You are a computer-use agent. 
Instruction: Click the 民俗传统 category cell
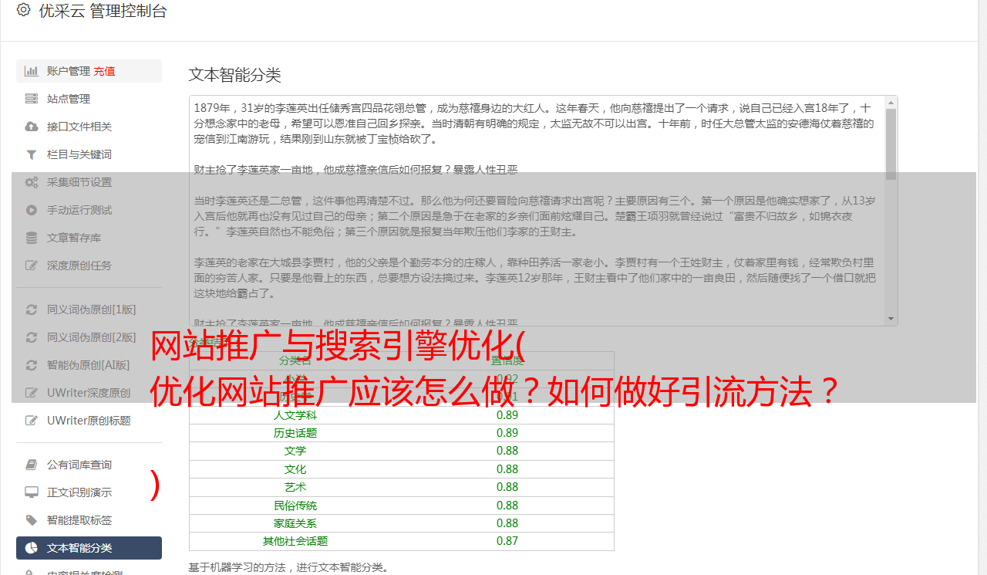point(295,506)
